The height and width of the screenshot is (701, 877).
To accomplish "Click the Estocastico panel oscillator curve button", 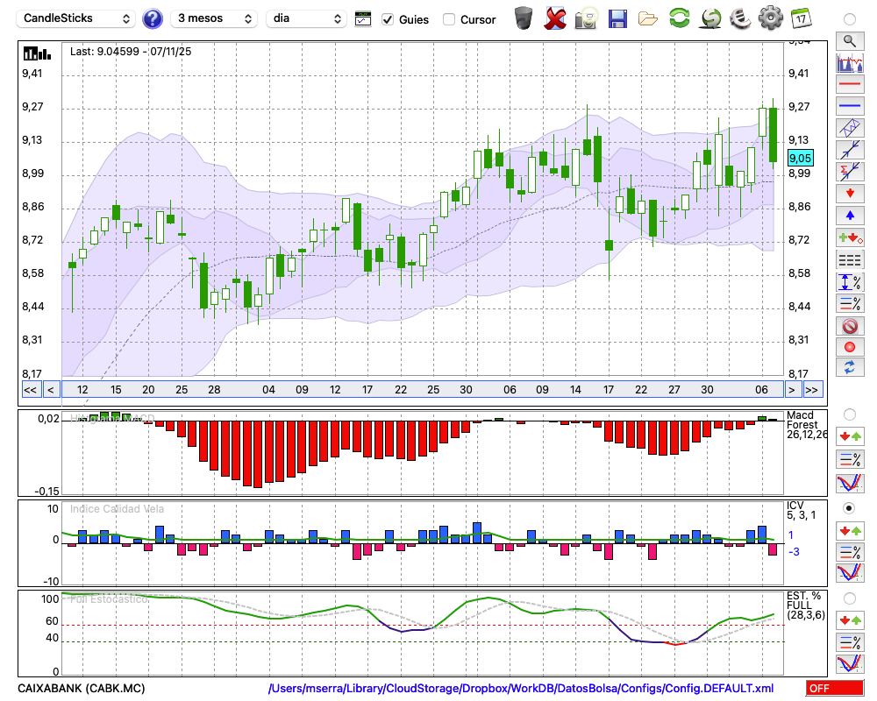I will pos(850,663).
